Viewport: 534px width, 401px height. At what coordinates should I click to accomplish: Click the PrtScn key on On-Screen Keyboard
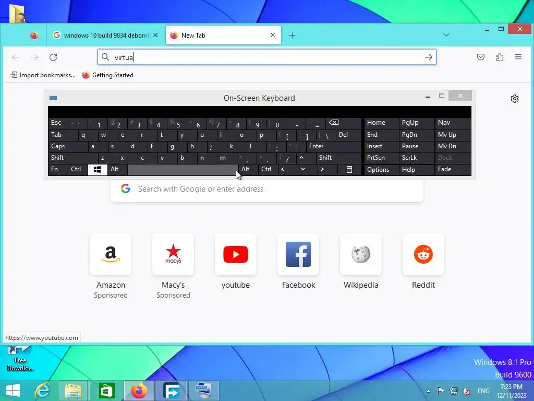pyautogui.click(x=381, y=158)
